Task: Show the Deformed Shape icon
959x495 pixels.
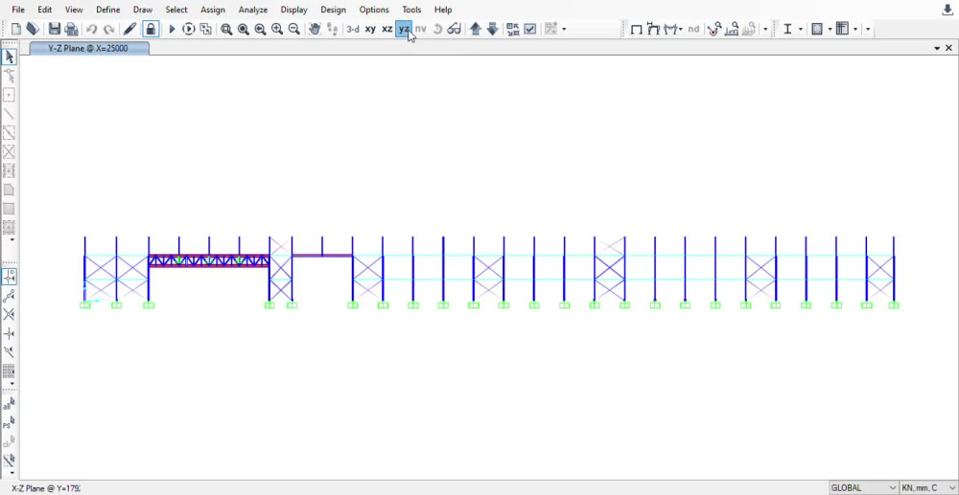Action: point(653,29)
